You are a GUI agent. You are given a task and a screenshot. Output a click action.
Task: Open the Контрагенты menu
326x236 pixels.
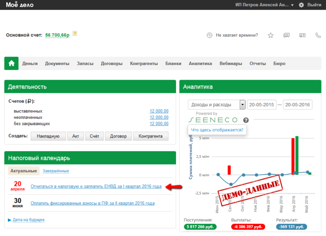click(x=144, y=63)
